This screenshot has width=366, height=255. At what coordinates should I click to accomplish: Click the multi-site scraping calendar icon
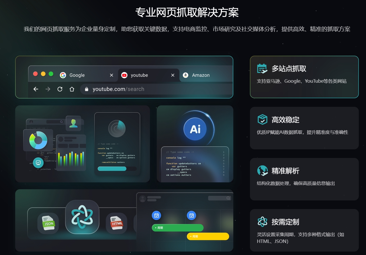pyautogui.click(x=262, y=69)
